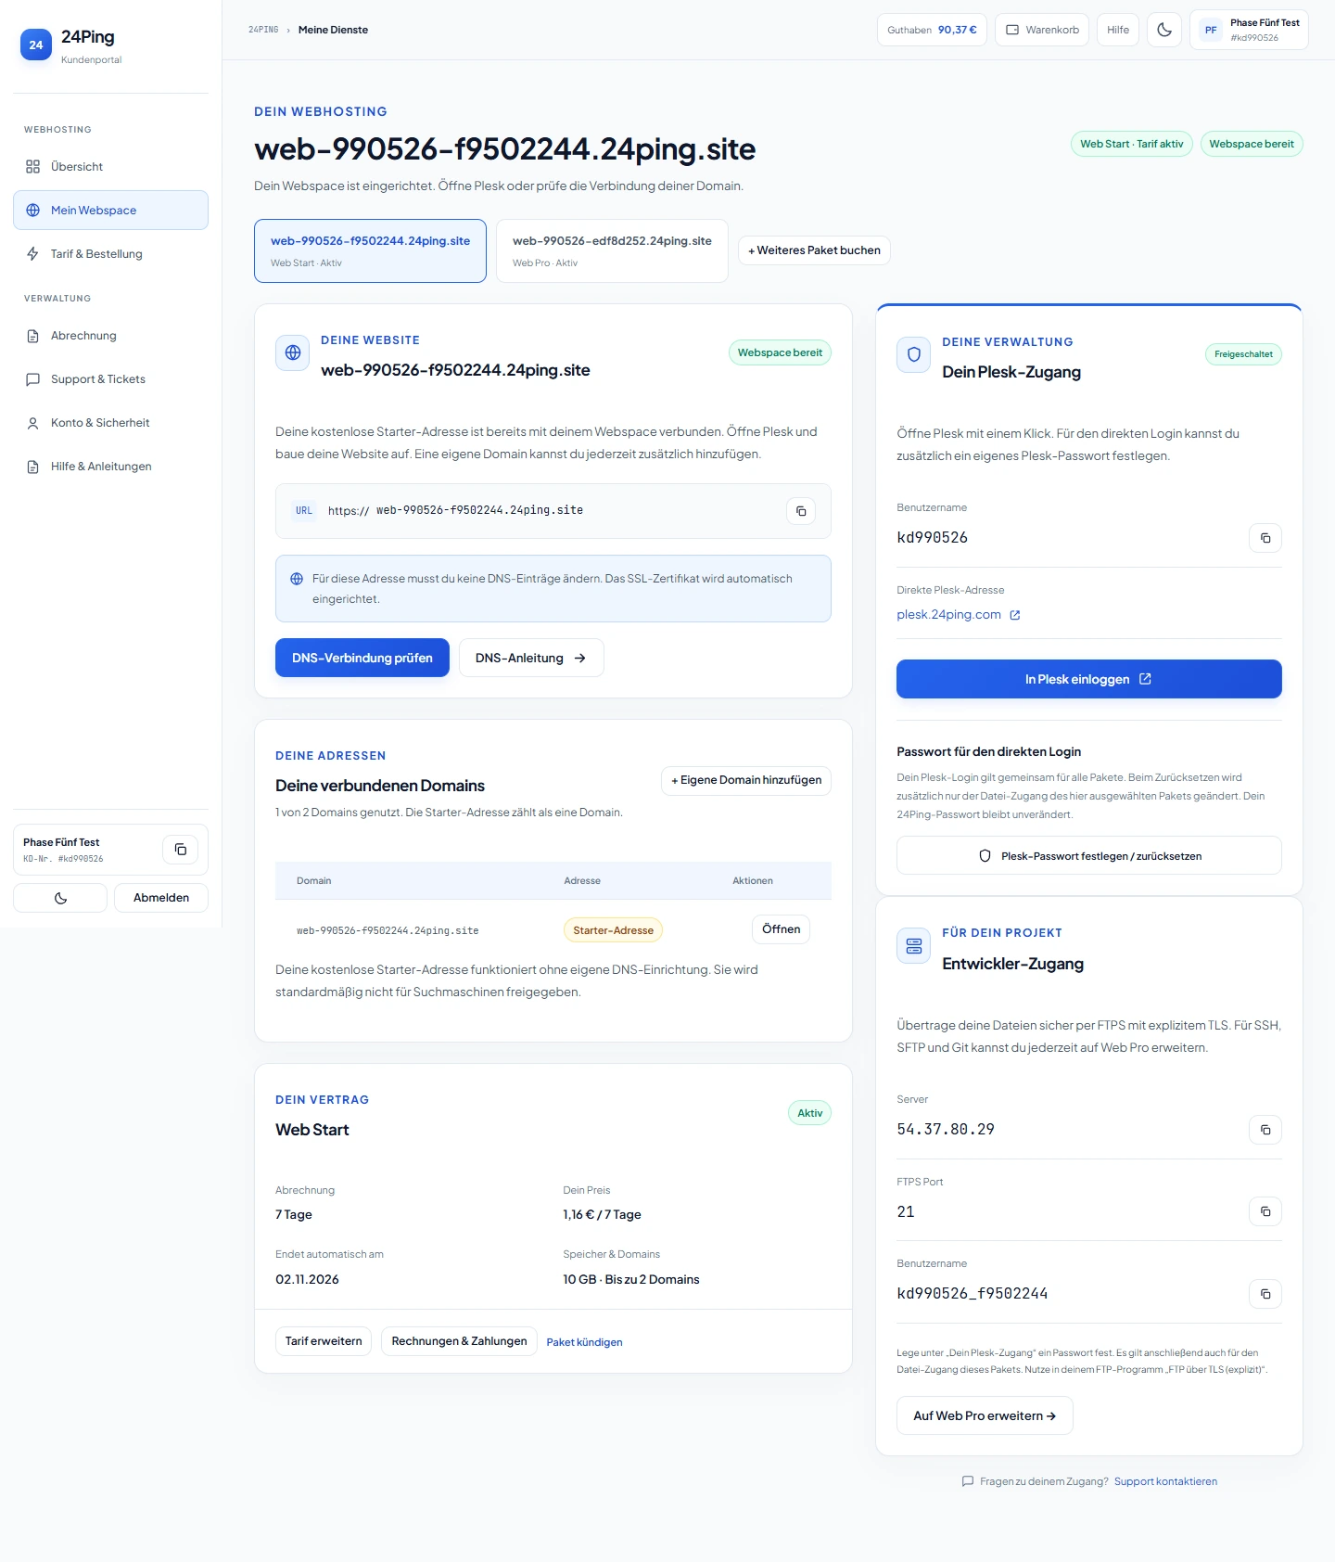Click the Aktiv contract badge

click(809, 1113)
